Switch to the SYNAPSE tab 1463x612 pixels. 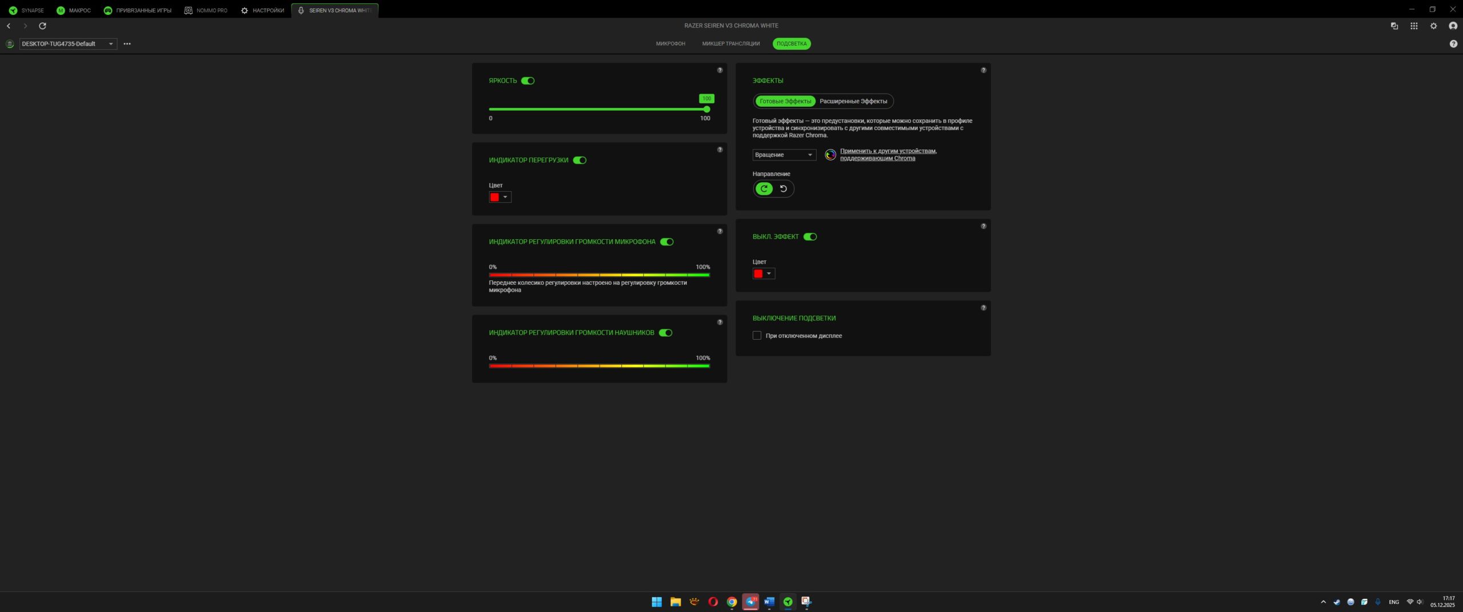click(x=26, y=10)
